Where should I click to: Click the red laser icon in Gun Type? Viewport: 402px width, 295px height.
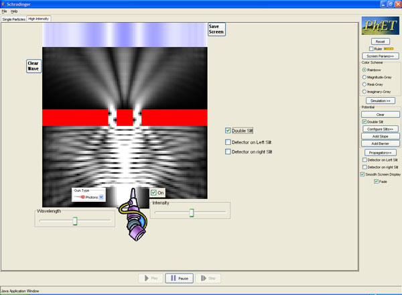click(x=80, y=197)
